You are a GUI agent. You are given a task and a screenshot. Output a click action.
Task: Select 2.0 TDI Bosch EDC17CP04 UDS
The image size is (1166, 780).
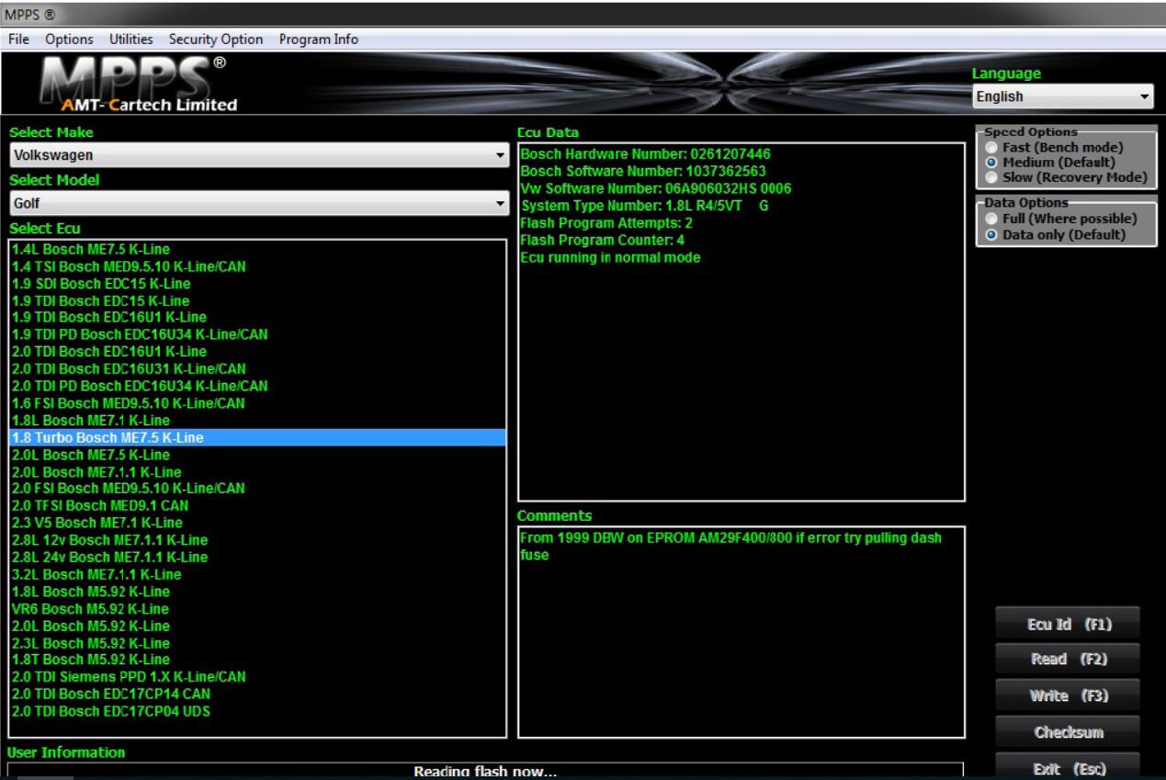click(258, 711)
